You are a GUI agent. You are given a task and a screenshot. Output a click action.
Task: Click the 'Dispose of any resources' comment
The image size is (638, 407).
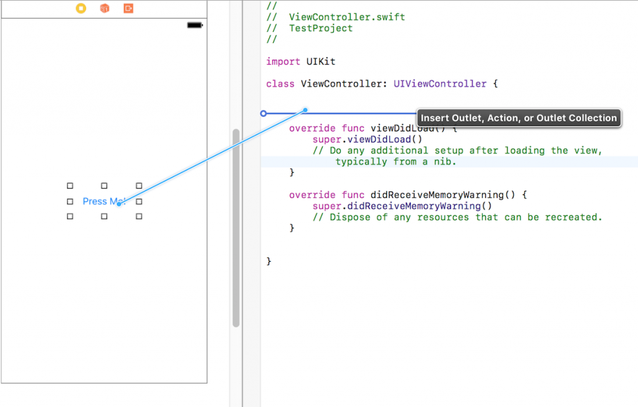[457, 218]
